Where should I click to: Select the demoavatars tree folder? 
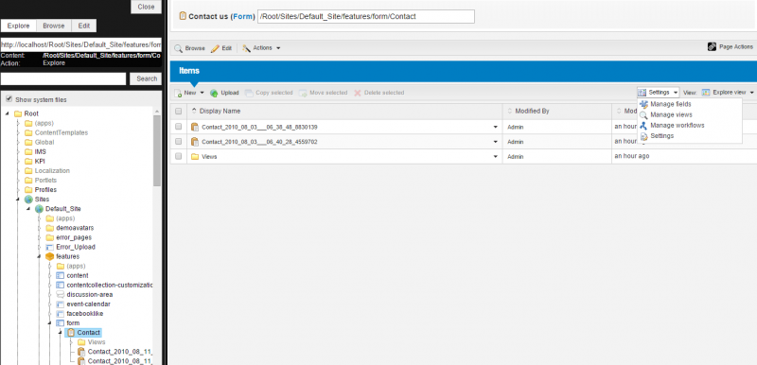[75, 228]
